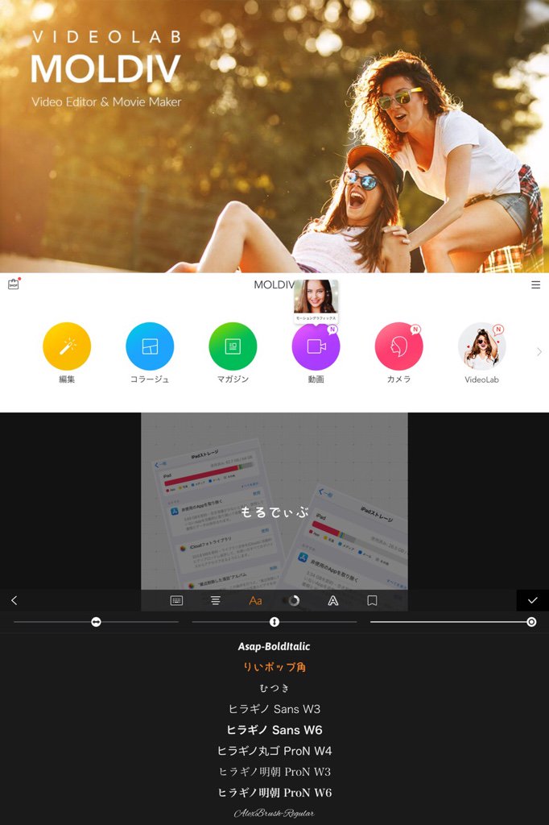
Task: Choose the りいポップ角 font
Action: (274, 667)
